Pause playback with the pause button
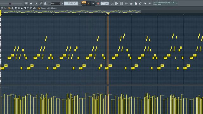 88,3
